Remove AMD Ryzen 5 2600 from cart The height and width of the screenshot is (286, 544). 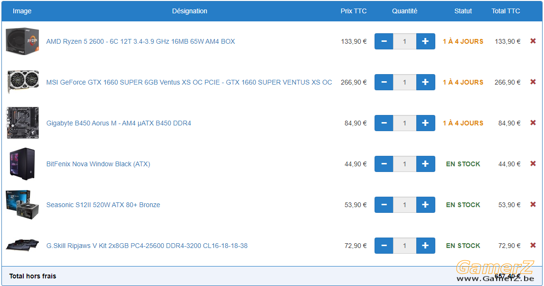(533, 41)
